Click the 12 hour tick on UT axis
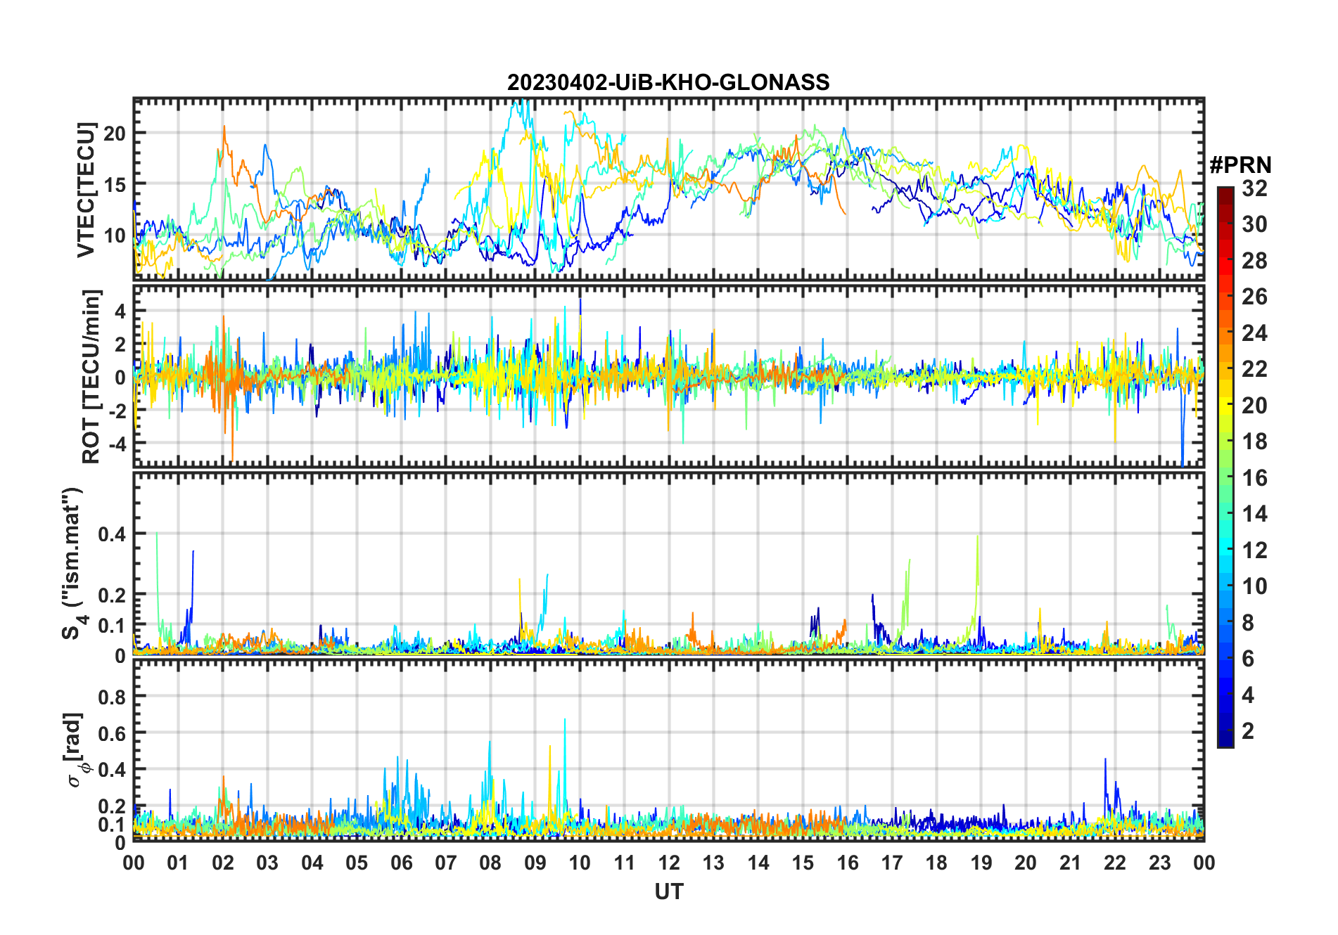The image size is (1338, 935). point(669,863)
